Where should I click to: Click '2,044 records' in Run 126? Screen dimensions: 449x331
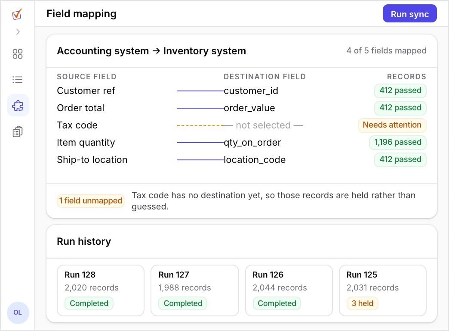coord(280,287)
